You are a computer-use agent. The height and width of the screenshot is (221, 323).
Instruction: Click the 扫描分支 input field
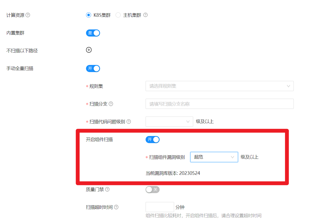coord(219,104)
